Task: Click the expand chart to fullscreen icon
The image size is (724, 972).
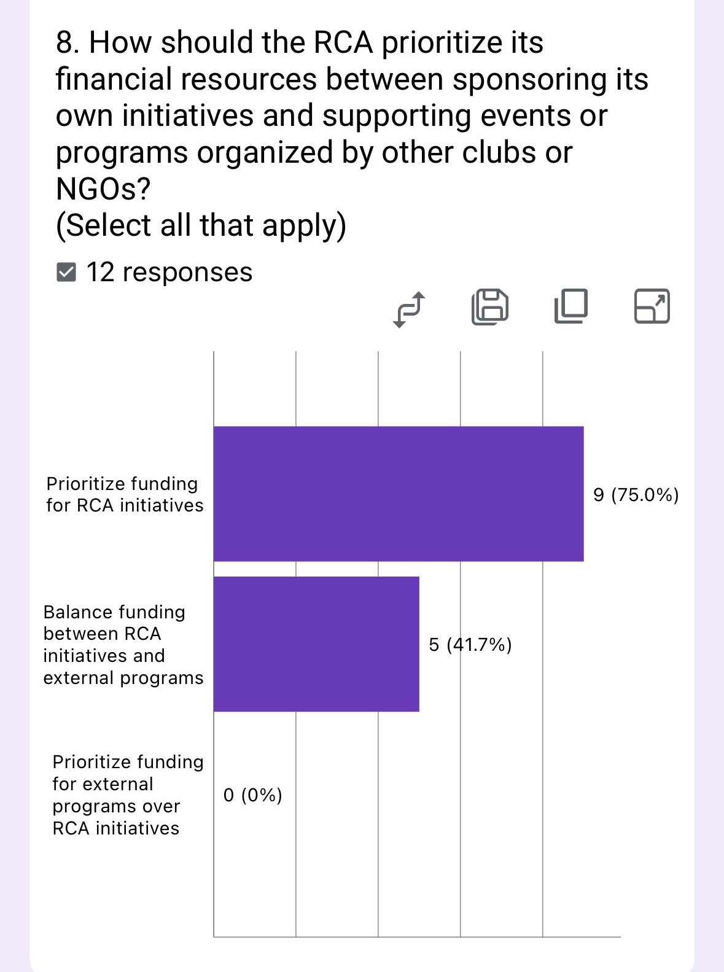Action: tap(652, 306)
